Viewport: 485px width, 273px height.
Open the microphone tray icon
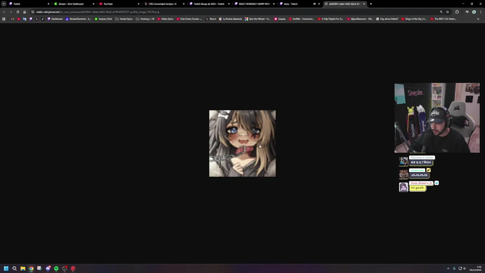coord(454,268)
